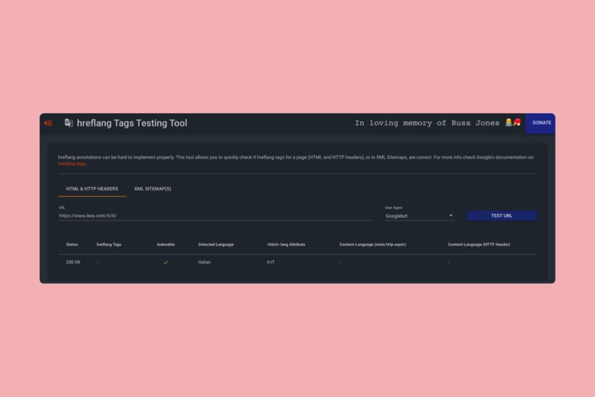Click the green Indexable checkmark

click(x=166, y=262)
